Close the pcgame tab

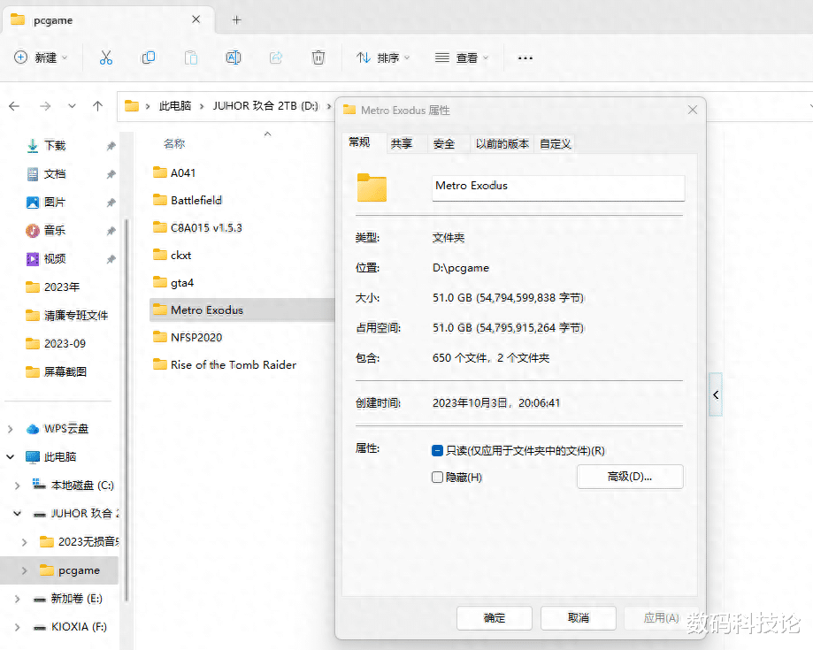tap(196, 19)
